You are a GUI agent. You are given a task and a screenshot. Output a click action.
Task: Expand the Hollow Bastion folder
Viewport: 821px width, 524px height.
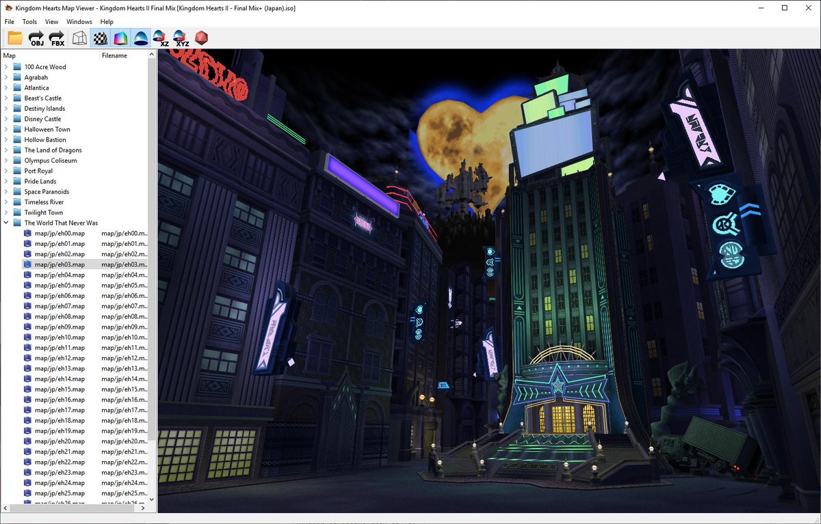click(6, 139)
